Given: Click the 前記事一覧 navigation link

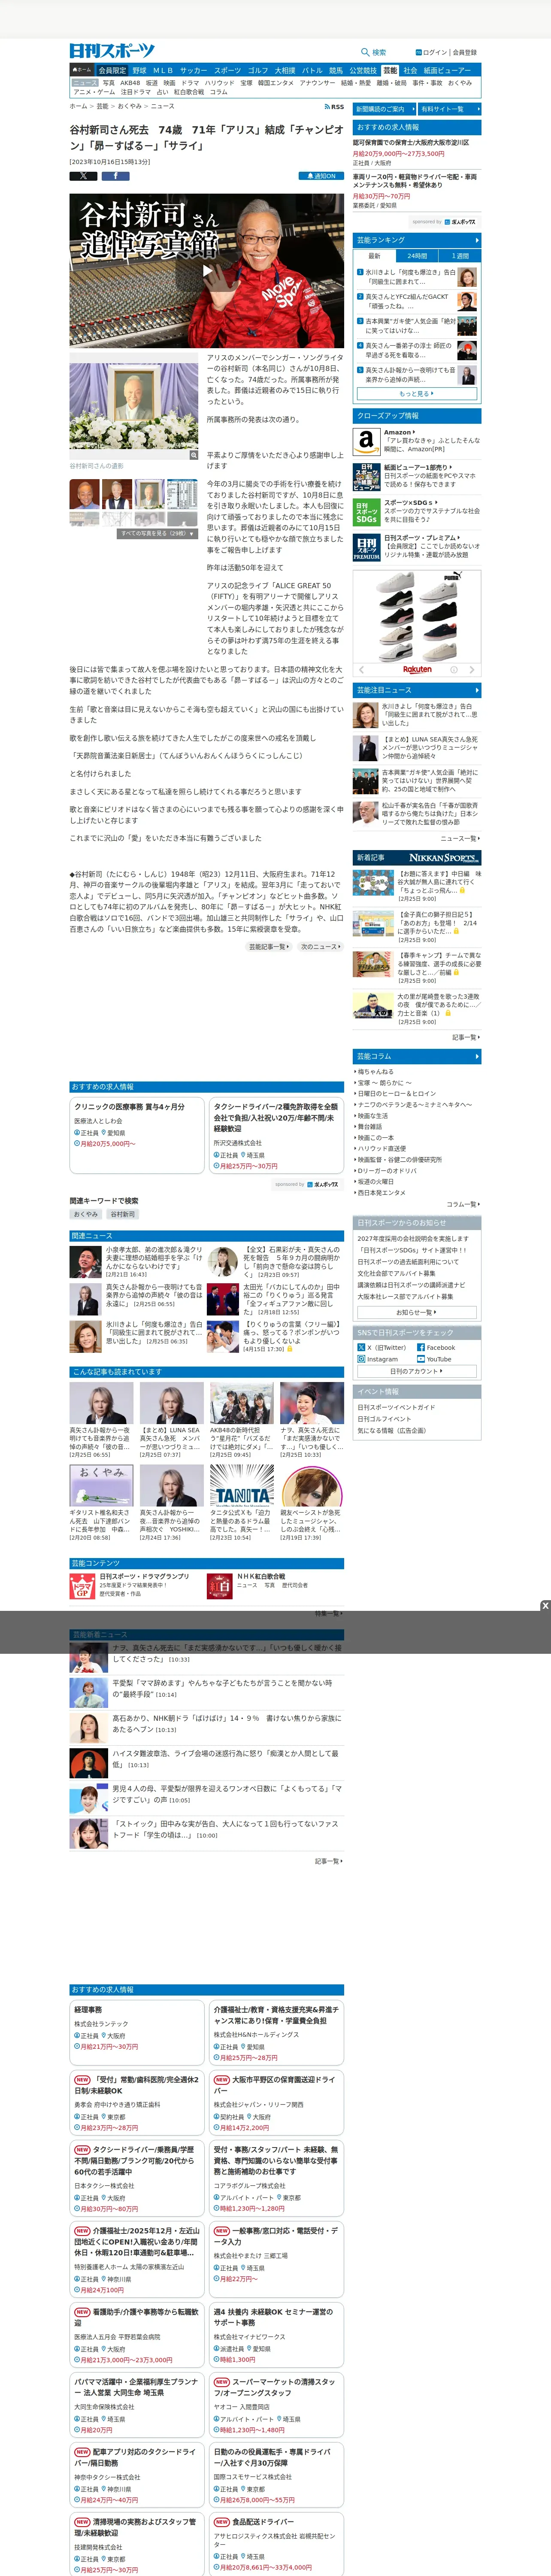Looking at the screenshot, I should (x=269, y=947).
